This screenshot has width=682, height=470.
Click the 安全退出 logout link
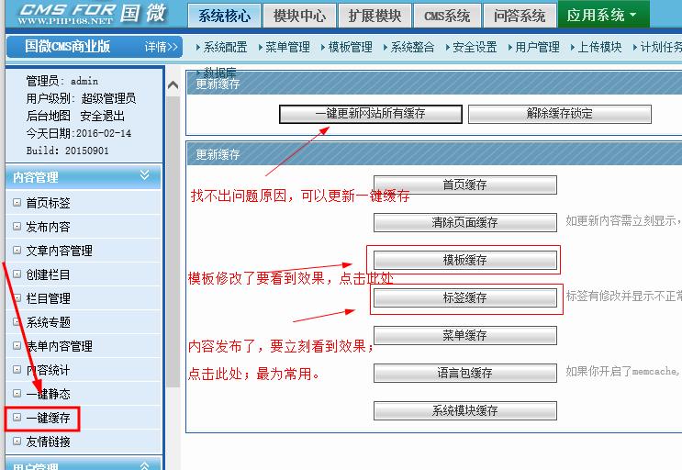pos(102,116)
